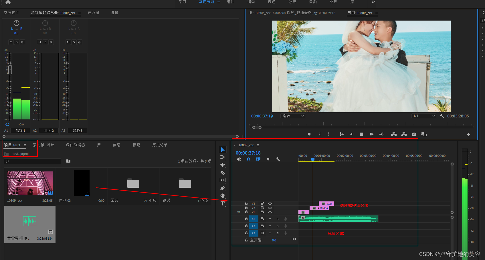Open 常用布局 workspace menu
Image resolution: width=485 pixels, height=260 pixels.
(x=219, y=2)
